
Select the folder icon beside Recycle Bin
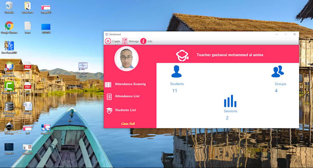click(x=28, y=7)
